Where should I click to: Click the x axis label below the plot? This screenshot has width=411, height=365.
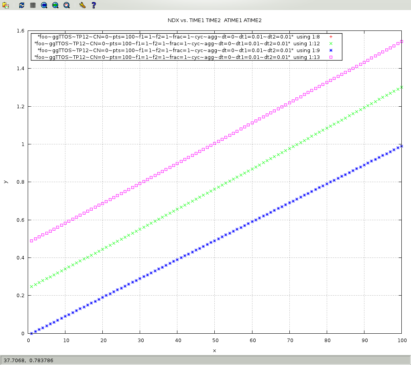pos(214,351)
